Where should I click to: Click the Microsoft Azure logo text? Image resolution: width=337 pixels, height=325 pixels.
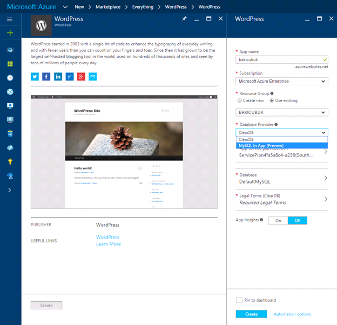point(31,7)
